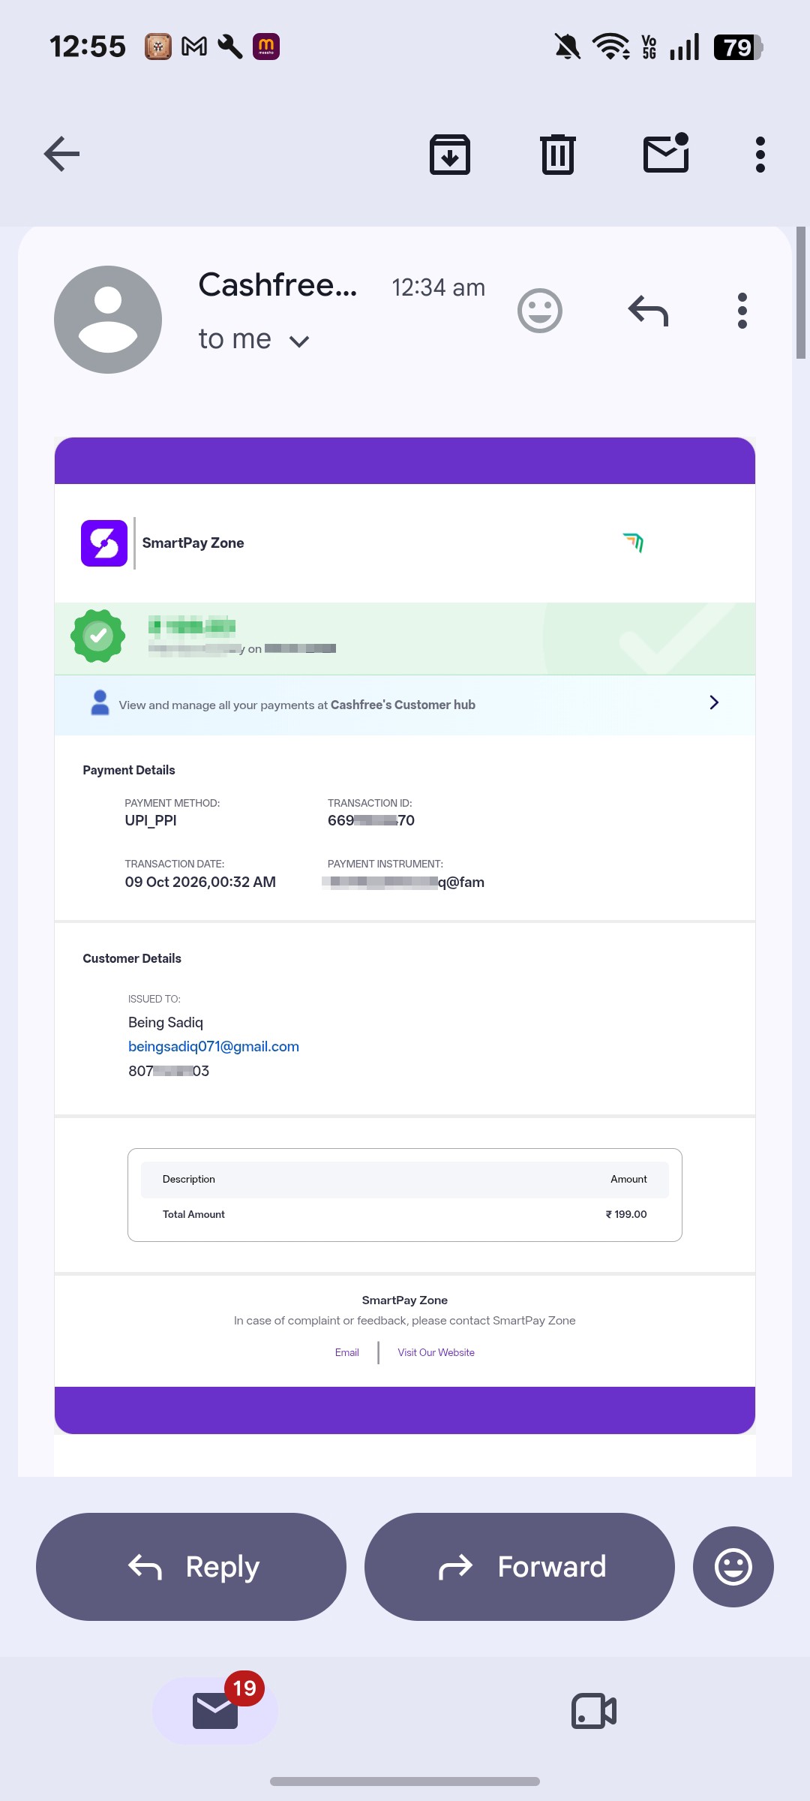
Task: Select the 'UPI_PPI' payment method
Action: [151, 820]
